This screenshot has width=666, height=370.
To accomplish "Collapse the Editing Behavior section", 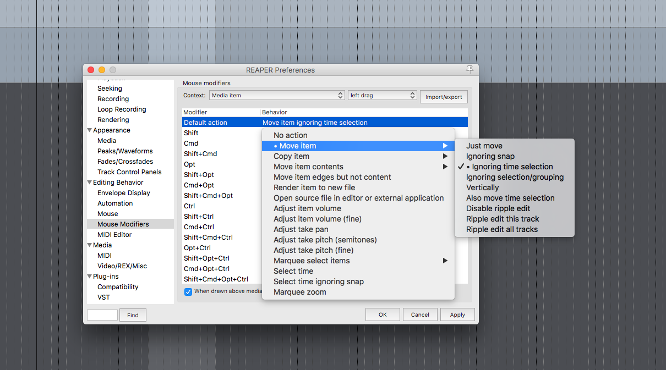I will click(x=90, y=183).
